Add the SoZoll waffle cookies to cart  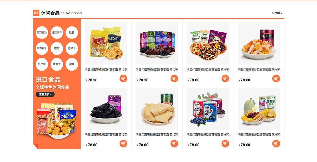tap(123, 79)
